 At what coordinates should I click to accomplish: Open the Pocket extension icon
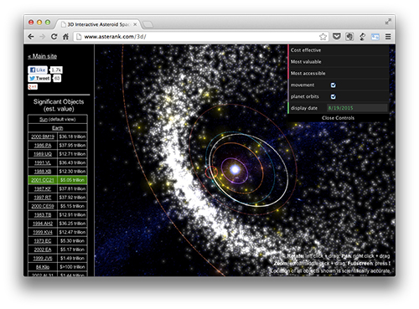pyautogui.click(x=337, y=37)
